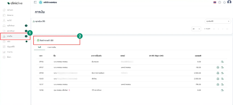Select the วันนี้ tab
233x105 pixels.
(40, 47)
